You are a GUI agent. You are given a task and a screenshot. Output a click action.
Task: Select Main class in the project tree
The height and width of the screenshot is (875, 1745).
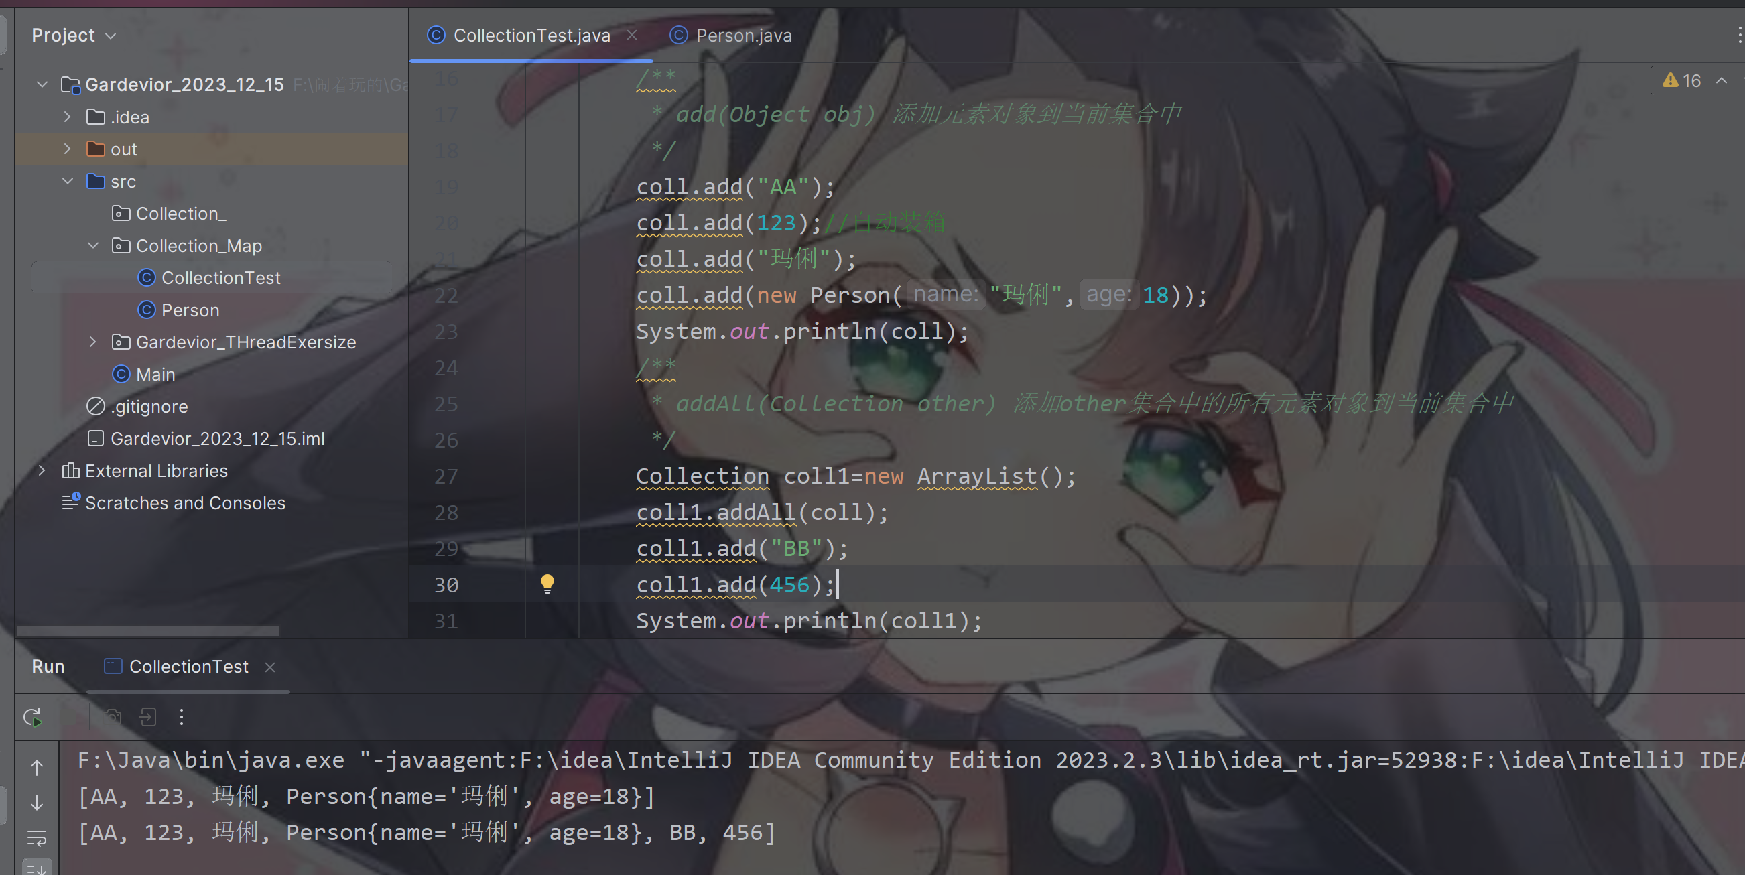click(155, 375)
